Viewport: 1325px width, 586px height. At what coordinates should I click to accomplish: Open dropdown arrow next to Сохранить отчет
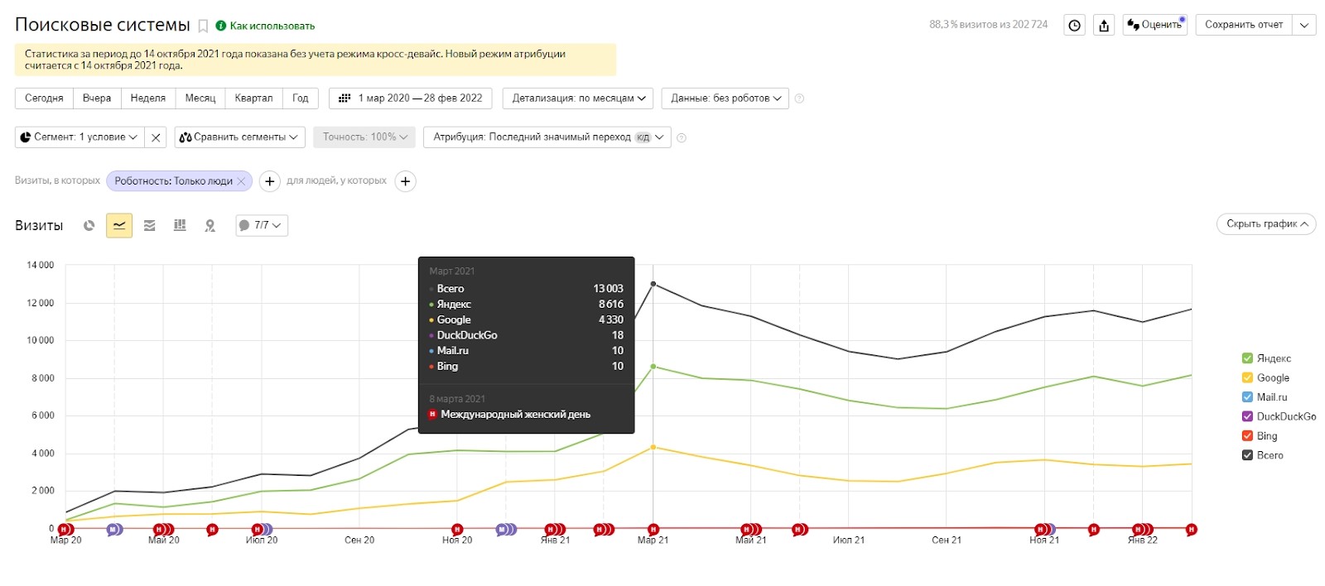pos(1304,26)
